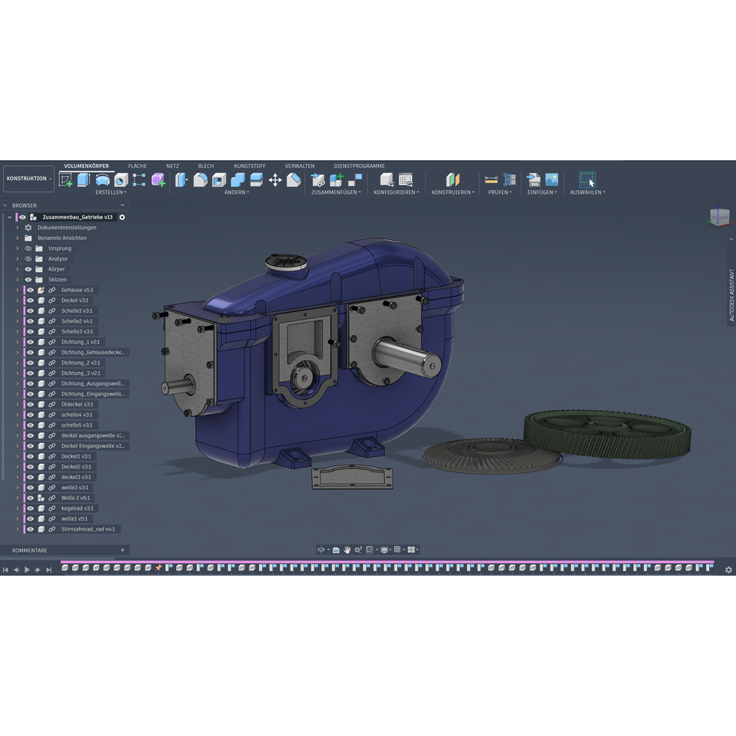Switch to the DIENSTPROGRAMME tab

[360, 166]
